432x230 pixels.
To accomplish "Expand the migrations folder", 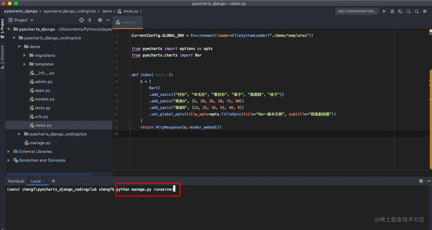I will pos(25,55).
